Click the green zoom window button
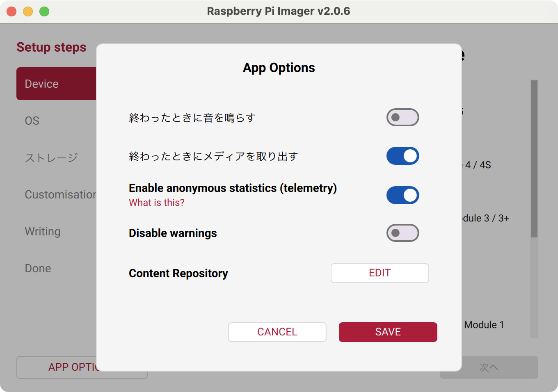The image size is (558, 392). 44,11
